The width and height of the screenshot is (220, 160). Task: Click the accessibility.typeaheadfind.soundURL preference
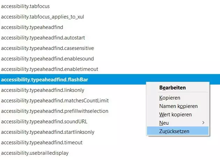(44, 122)
